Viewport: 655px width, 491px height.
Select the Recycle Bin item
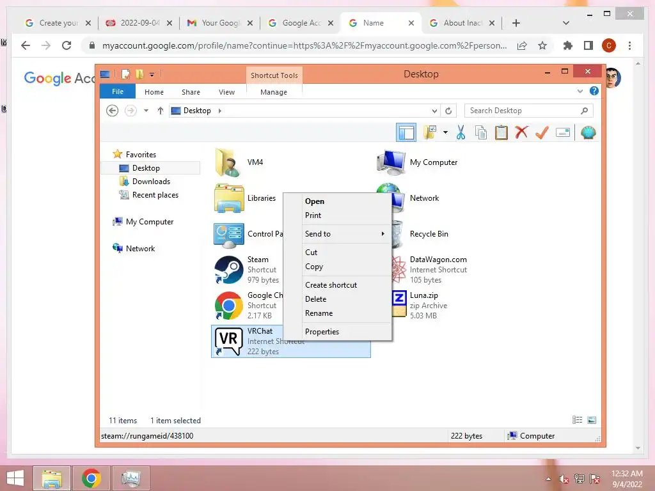pyautogui.click(x=429, y=234)
